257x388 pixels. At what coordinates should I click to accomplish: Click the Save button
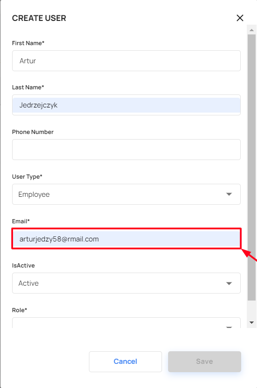click(x=204, y=361)
